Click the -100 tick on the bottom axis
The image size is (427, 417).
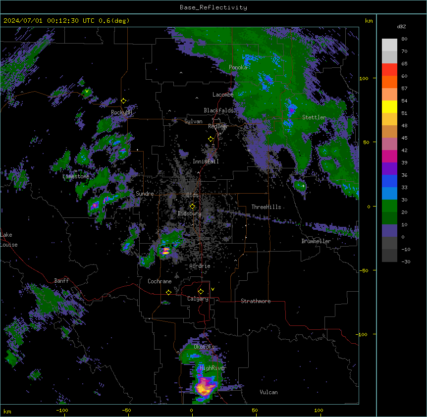62,410
